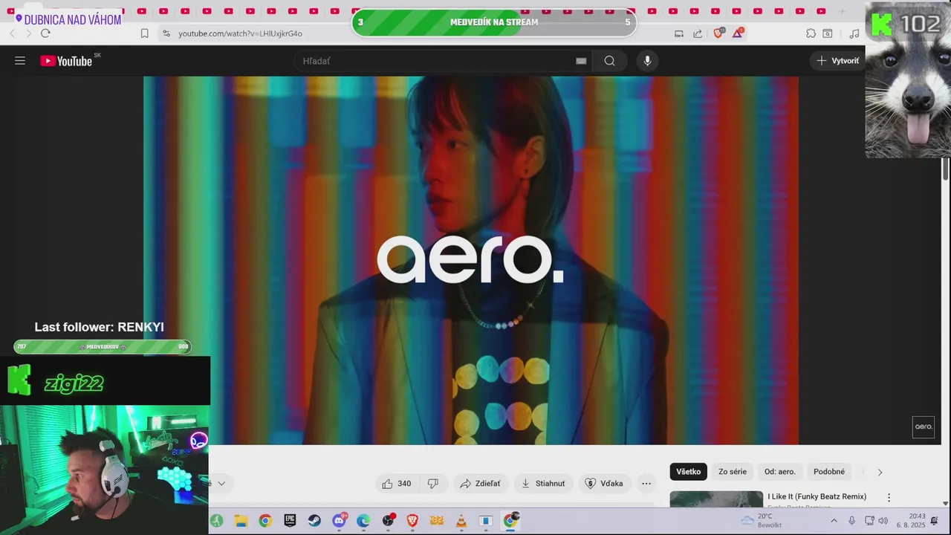Select the Od: aero. filter chip
The width and height of the screenshot is (951, 535).
coord(780,472)
